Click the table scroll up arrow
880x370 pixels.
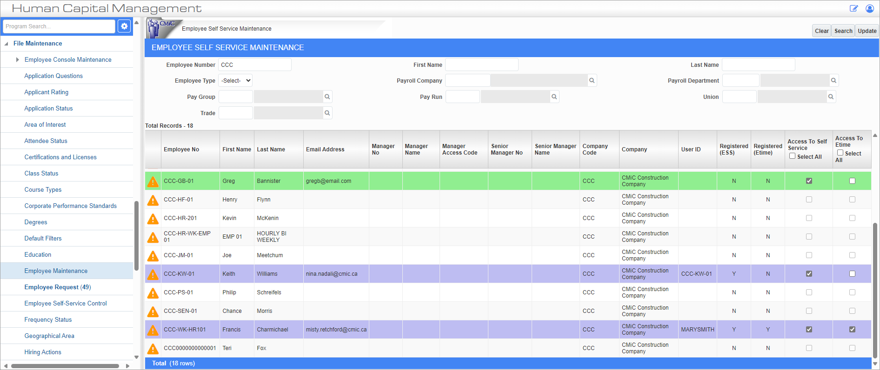pos(875,136)
